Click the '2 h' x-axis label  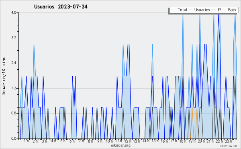[35, 141]
